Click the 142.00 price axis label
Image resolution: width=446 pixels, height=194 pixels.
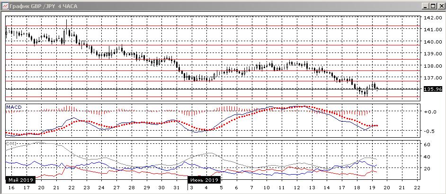coord(433,18)
